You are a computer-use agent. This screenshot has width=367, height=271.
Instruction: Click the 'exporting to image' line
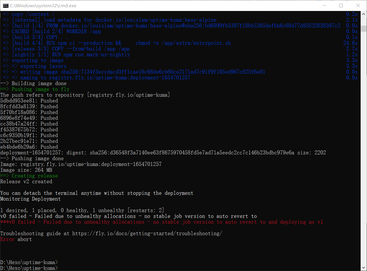click(x=33, y=60)
